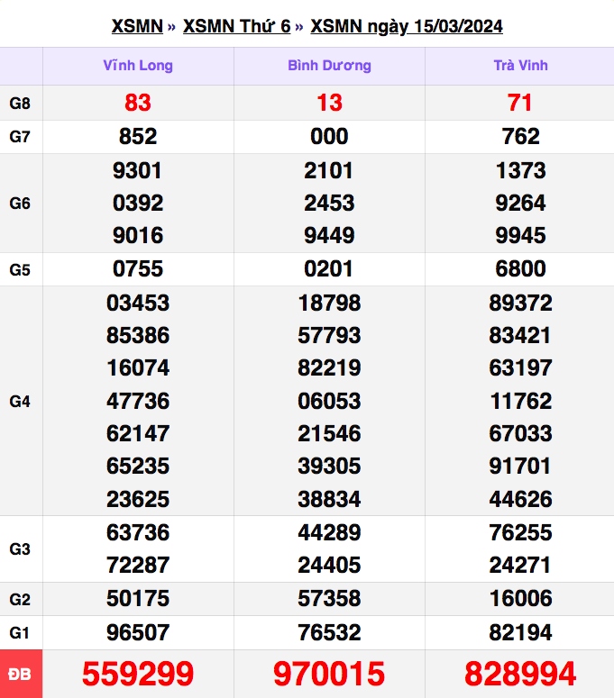Click the G4 number 85386

tap(138, 335)
